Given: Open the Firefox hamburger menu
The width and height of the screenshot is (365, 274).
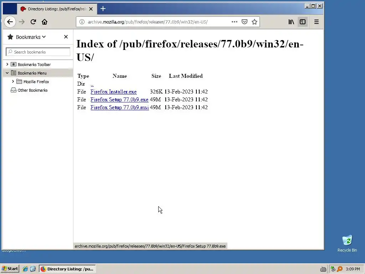Looking at the screenshot, I should (x=317, y=22).
